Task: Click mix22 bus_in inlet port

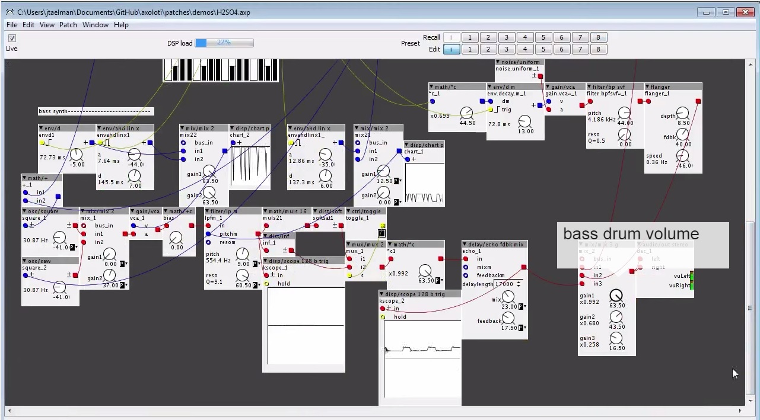Action: coord(183,143)
